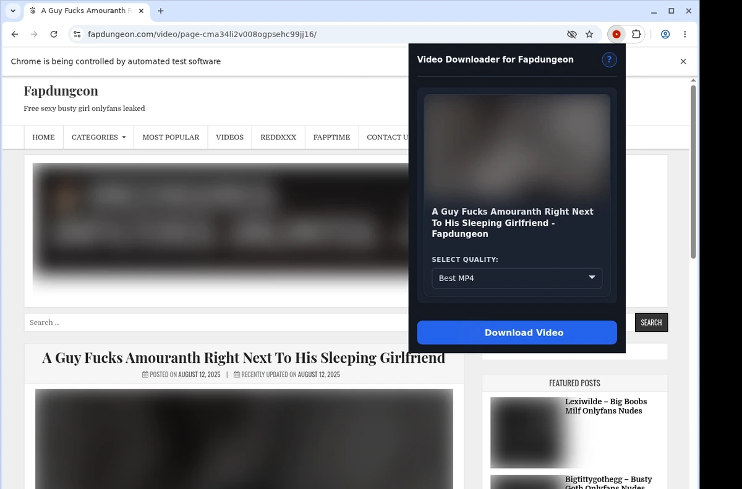
Task: Open the Bigtittygothegg featured post link
Action: [x=608, y=483]
